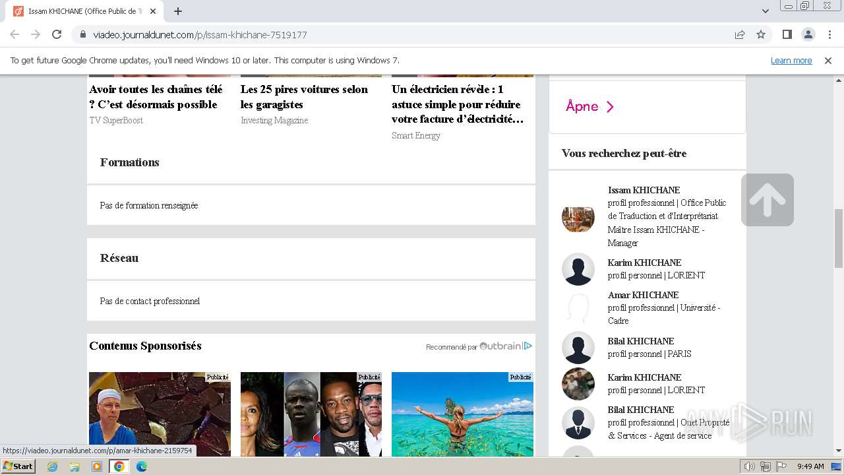Image resolution: width=844 pixels, height=475 pixels.
Task: Open sponsored image with surgeon
Action: click(x=160, y=414)
